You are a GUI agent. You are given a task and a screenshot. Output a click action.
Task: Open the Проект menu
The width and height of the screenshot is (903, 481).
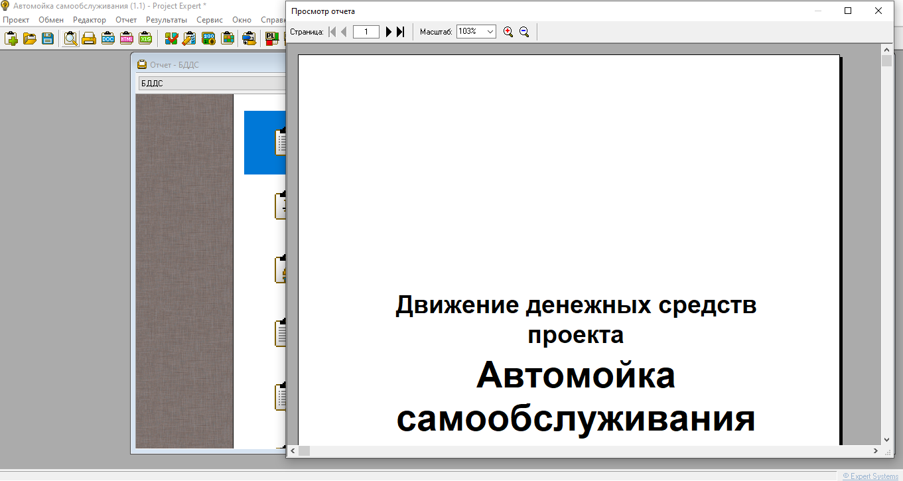16,20
